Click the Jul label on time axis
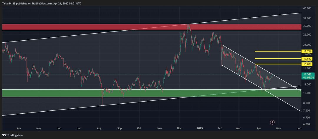 coord(79,128)
